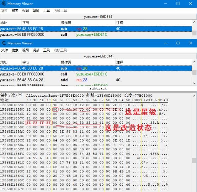
Task: Click hex address 1F868D1854C
Action: tap(12, 105)
